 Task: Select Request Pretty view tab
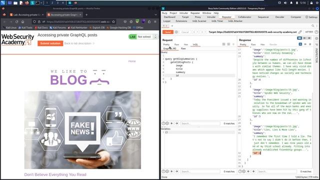coord(166,44)
